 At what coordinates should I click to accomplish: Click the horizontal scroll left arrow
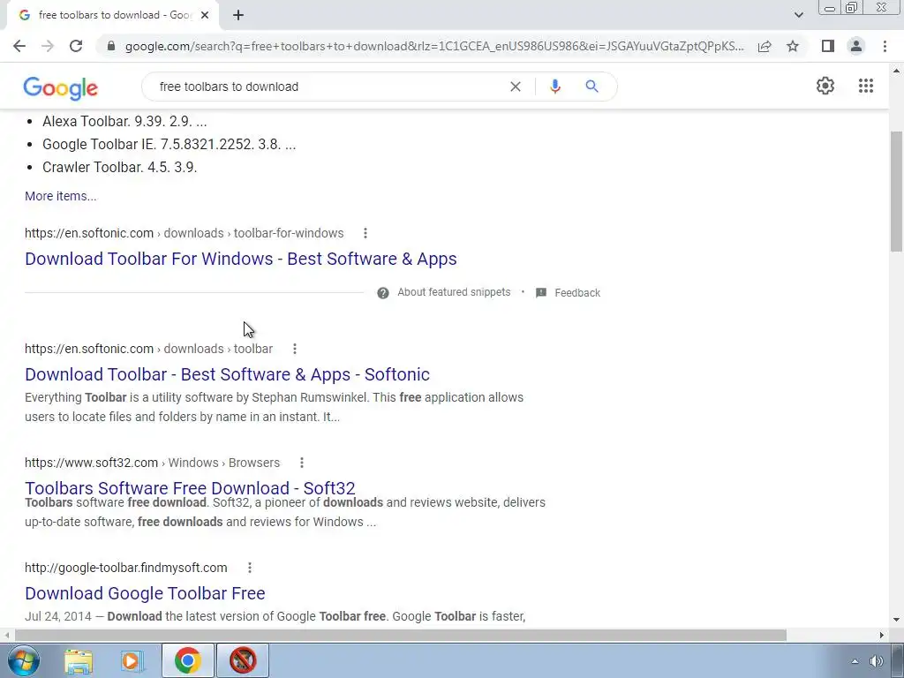(x=7, y=636)
